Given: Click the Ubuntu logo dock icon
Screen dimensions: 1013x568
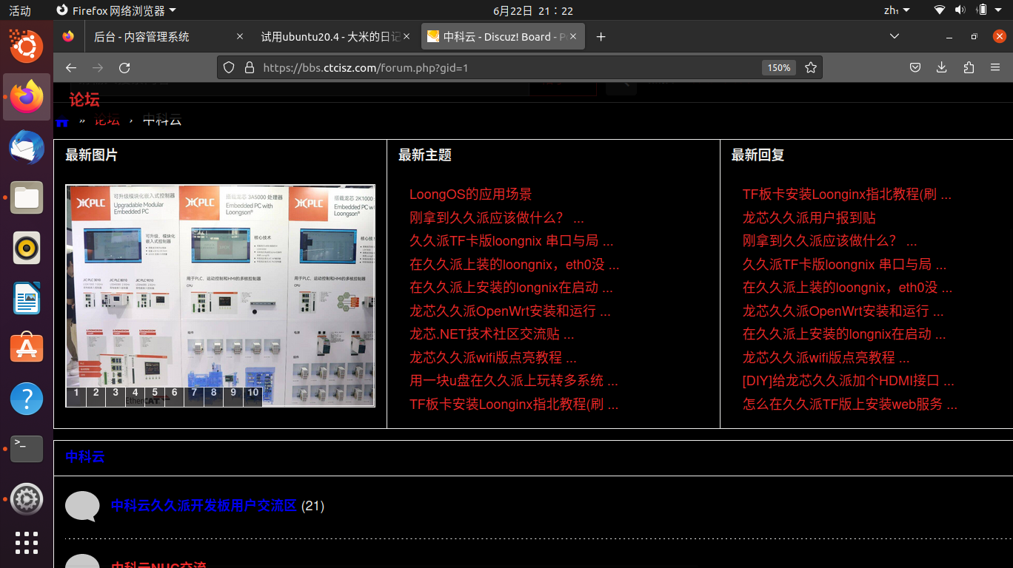Looking at the screenshot, I should pos(27,46).
